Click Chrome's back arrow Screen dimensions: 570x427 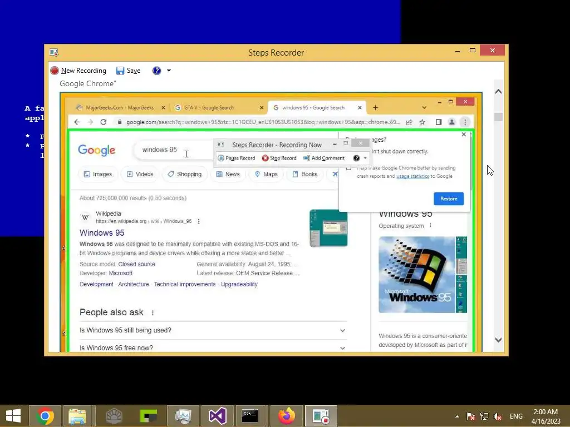77,122
